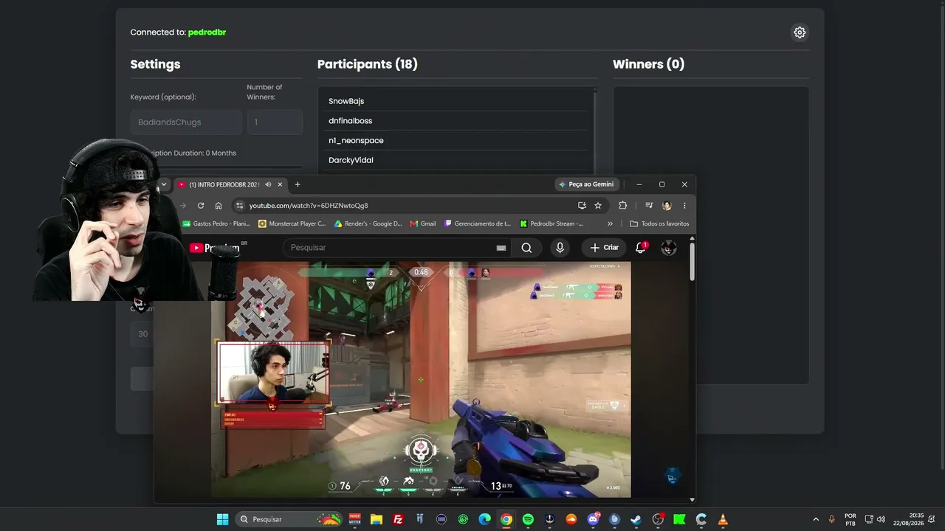Open File Explorer from the taskbar
This screenshot has width=945, height=531.
377,519
